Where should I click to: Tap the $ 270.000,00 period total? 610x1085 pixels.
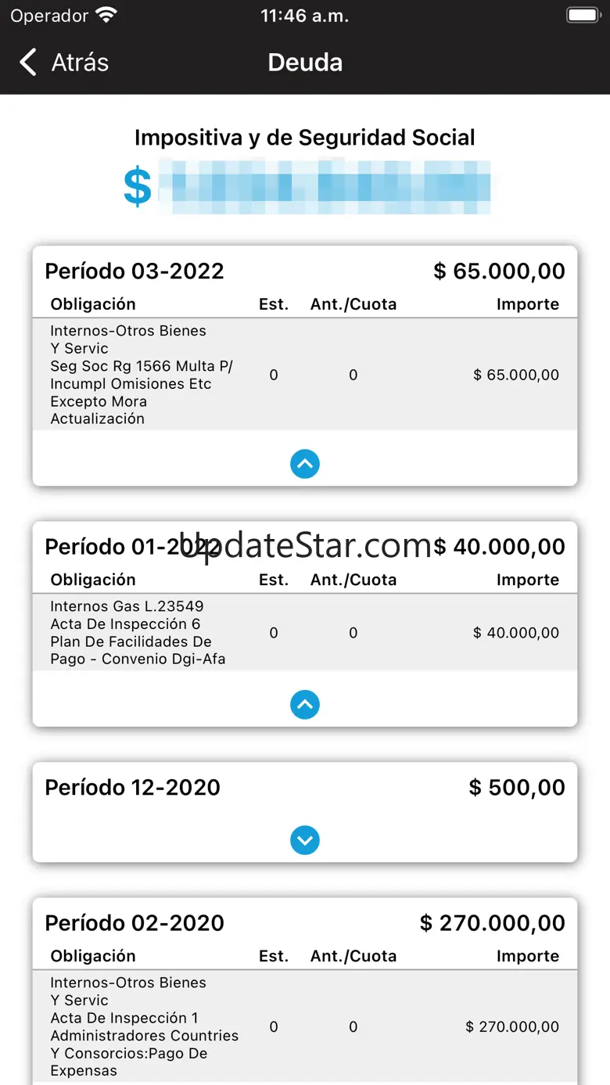click(492, 923)
